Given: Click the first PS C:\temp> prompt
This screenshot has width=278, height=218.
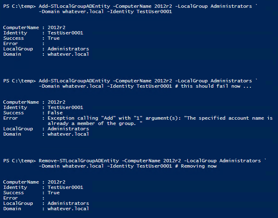Looking at the screenshot, I should pyautogui.click(x=19, y=7).
